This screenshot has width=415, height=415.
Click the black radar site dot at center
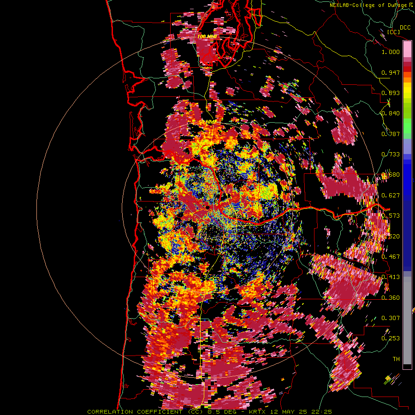208,208
